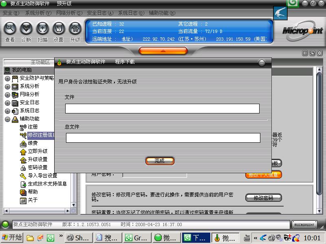Open the folder quick-launch icon

(x=30, y=238)
